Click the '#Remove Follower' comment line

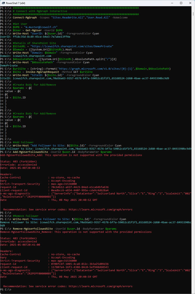[x=26, y=216]
